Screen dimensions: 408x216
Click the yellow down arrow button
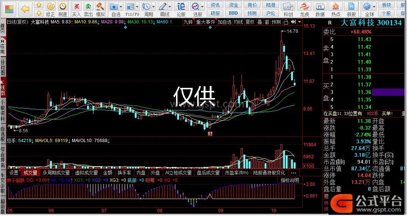tap(39, 13)
